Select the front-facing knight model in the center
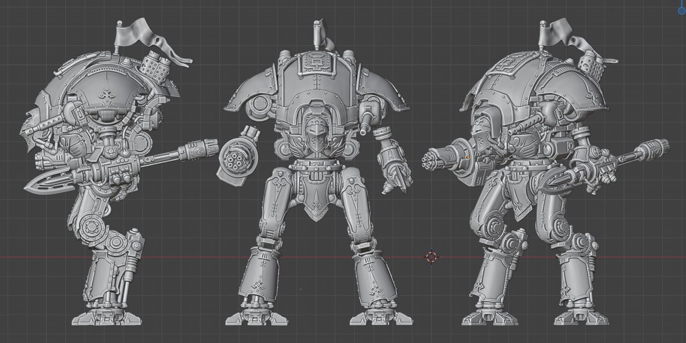 click(x=317, y=172)
